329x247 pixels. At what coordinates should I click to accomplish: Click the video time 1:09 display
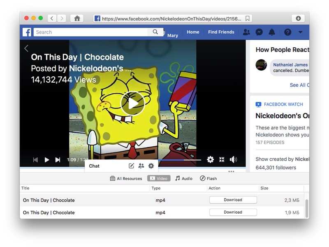[72, 160]
